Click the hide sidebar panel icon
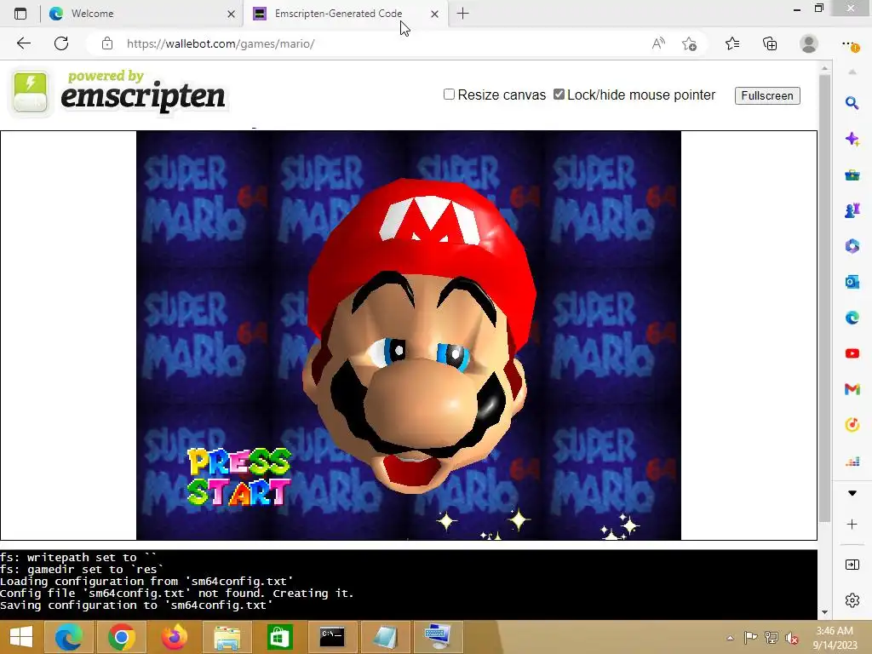This screenshot has height=654, width=872. tap(852, 565)
